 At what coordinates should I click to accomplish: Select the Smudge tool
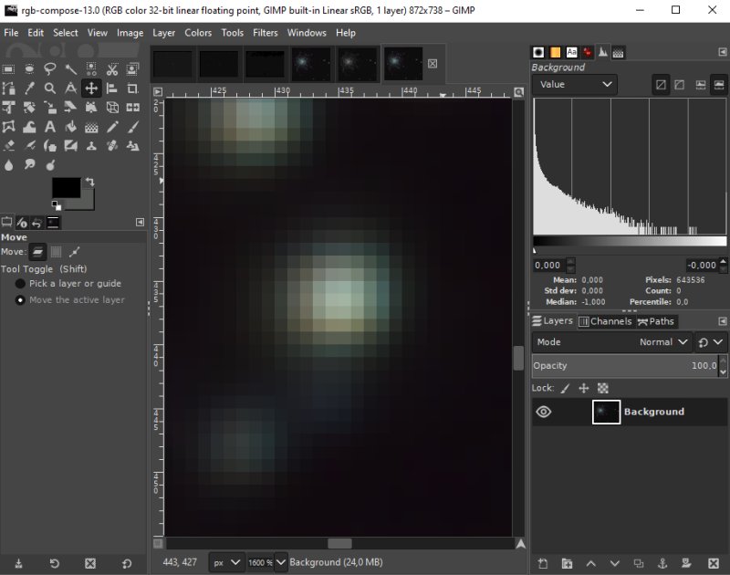[29, 164]
